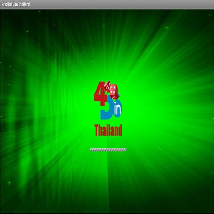This screenshot has width=214, height=214.
Task: Click the right end of striped loading bar
Action: tap(125, 150)
